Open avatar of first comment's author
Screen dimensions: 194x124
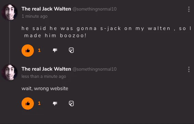pos(10,12)
